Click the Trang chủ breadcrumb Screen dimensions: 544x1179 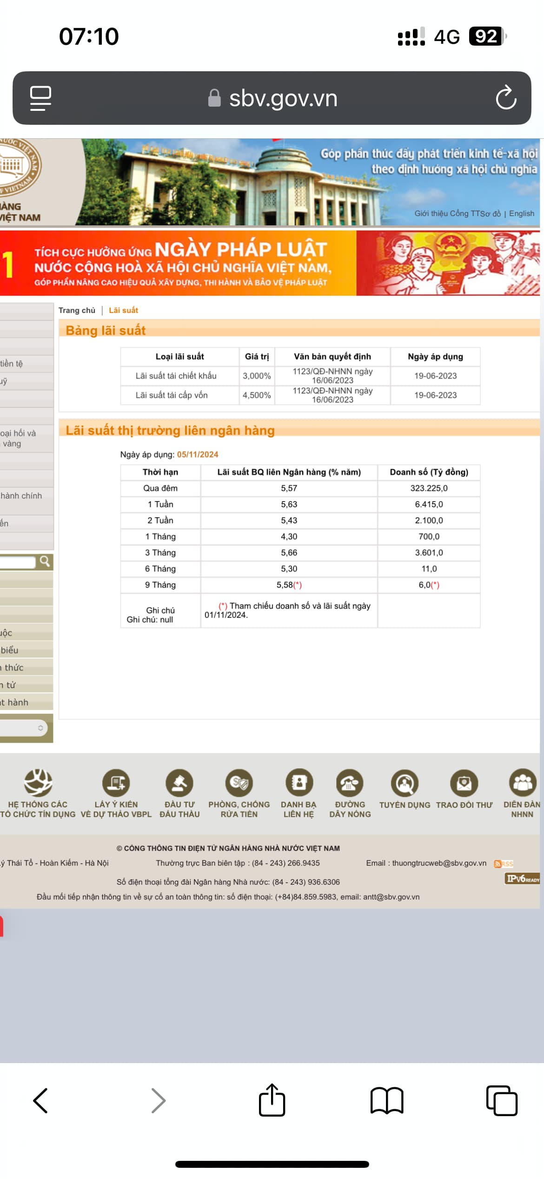click(x=77, y=311)
